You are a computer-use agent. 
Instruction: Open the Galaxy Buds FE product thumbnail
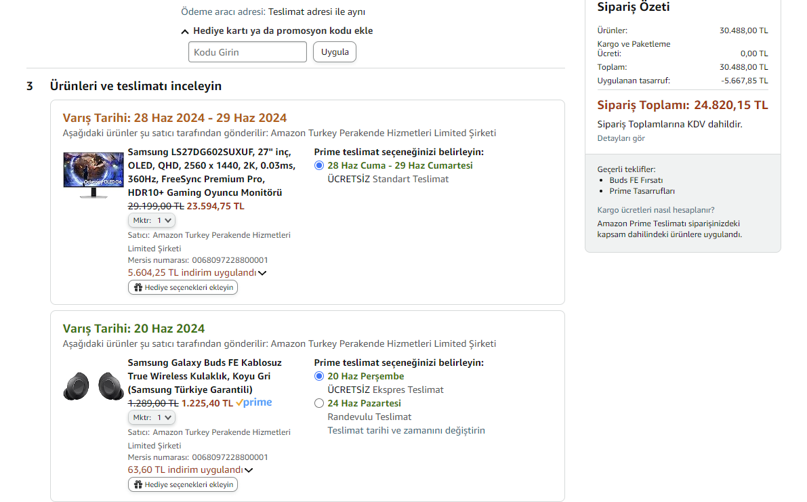(94, 385)
